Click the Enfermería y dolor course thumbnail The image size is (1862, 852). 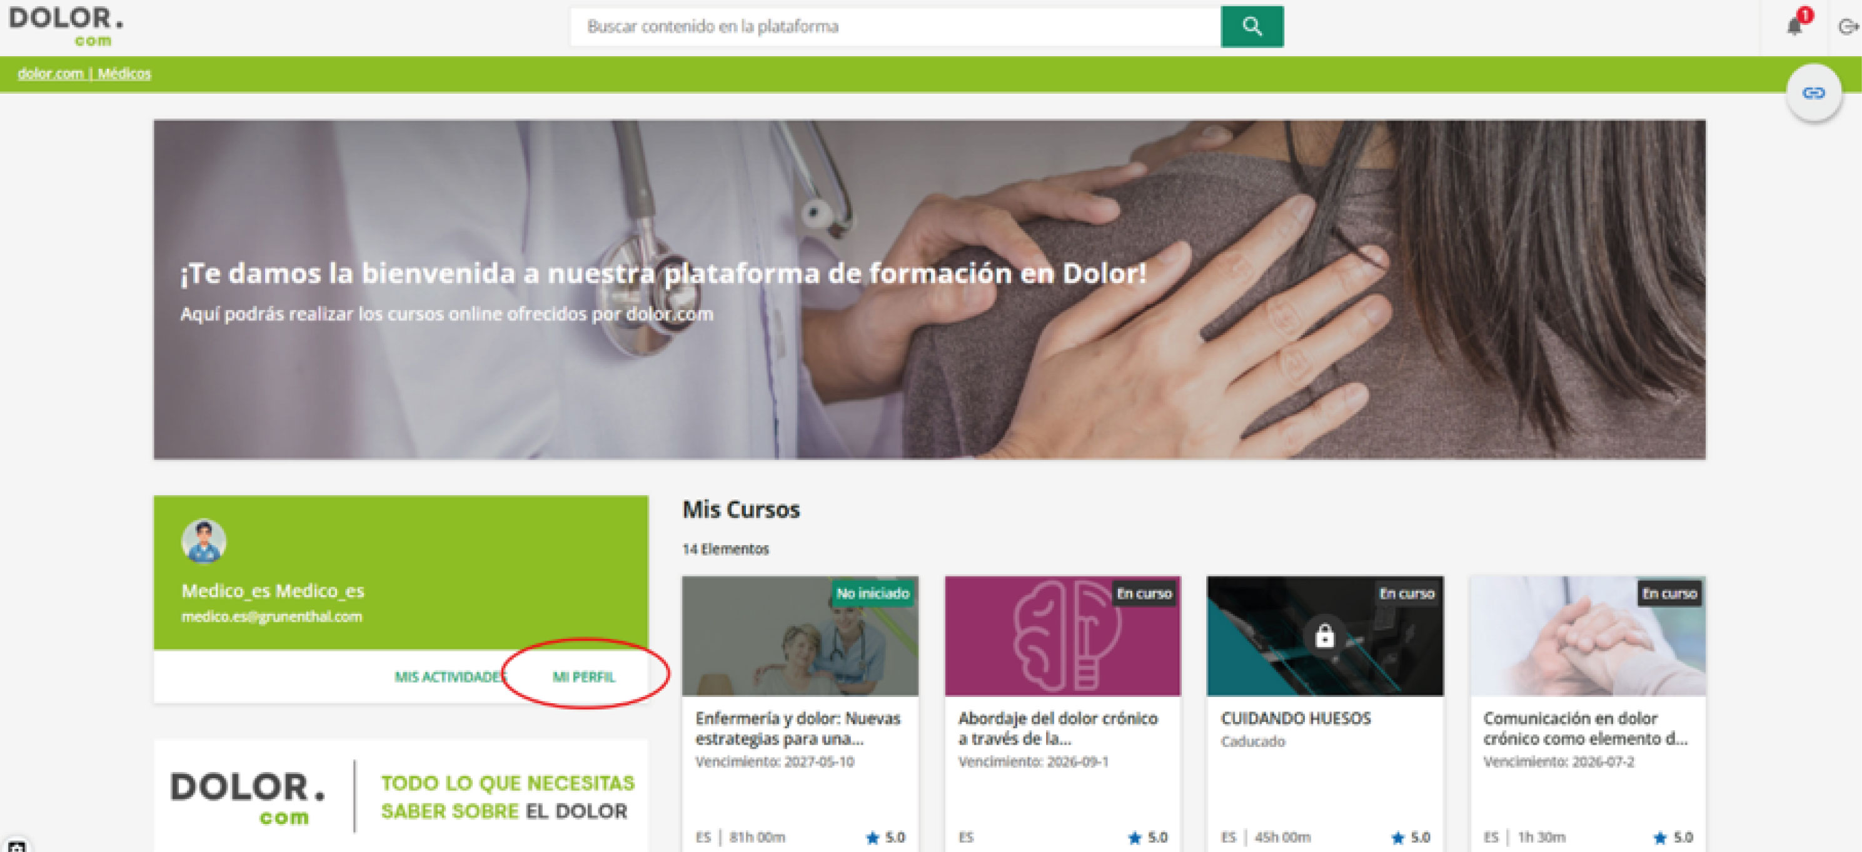coord(800,636)
